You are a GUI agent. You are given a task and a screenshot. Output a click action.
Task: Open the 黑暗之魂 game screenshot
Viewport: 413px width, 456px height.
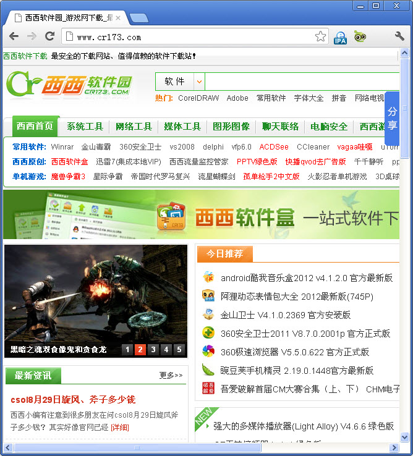[96, 301]
